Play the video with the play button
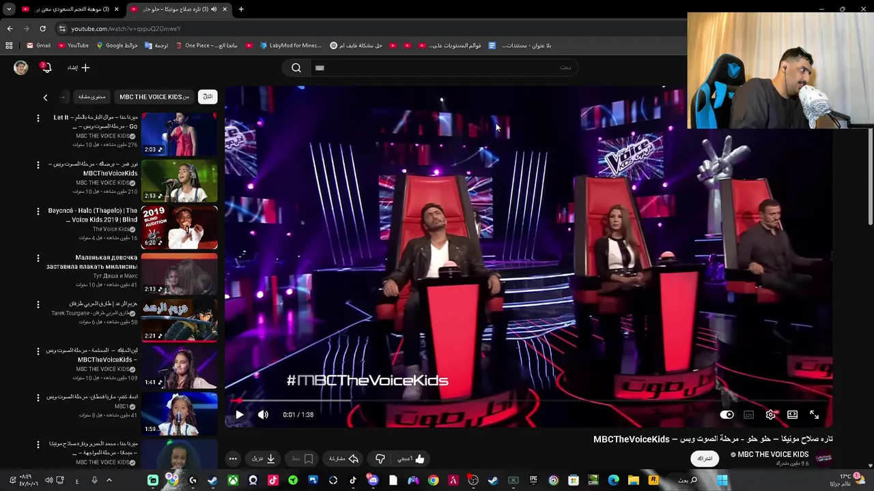Viewport: 874px width, 491px height. pyautogui.click(x=240, y=415)
